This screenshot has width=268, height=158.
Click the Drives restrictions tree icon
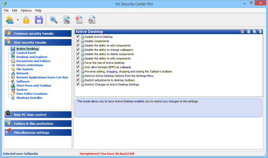coord(13,65)
